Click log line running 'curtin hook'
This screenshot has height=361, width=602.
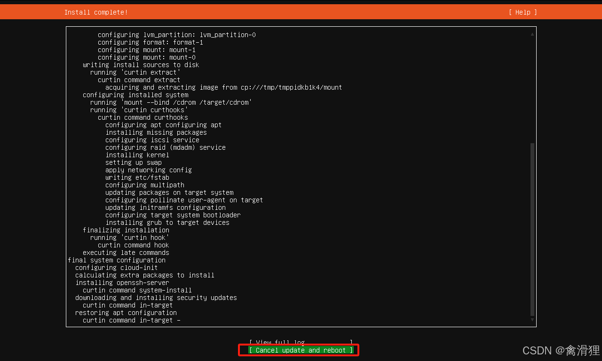coord(130,238)
